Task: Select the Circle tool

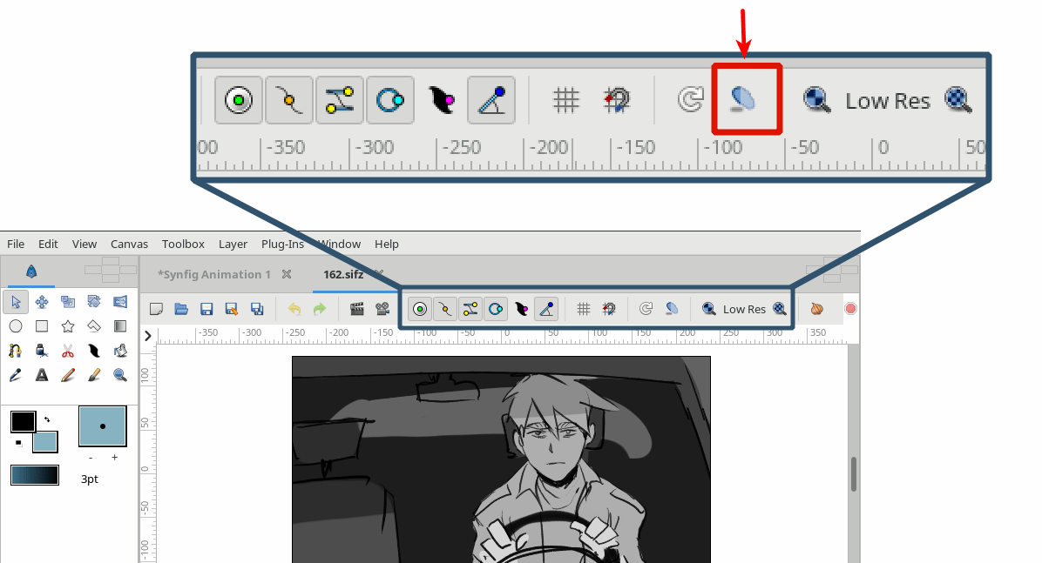Action: [x=16, y=326]
